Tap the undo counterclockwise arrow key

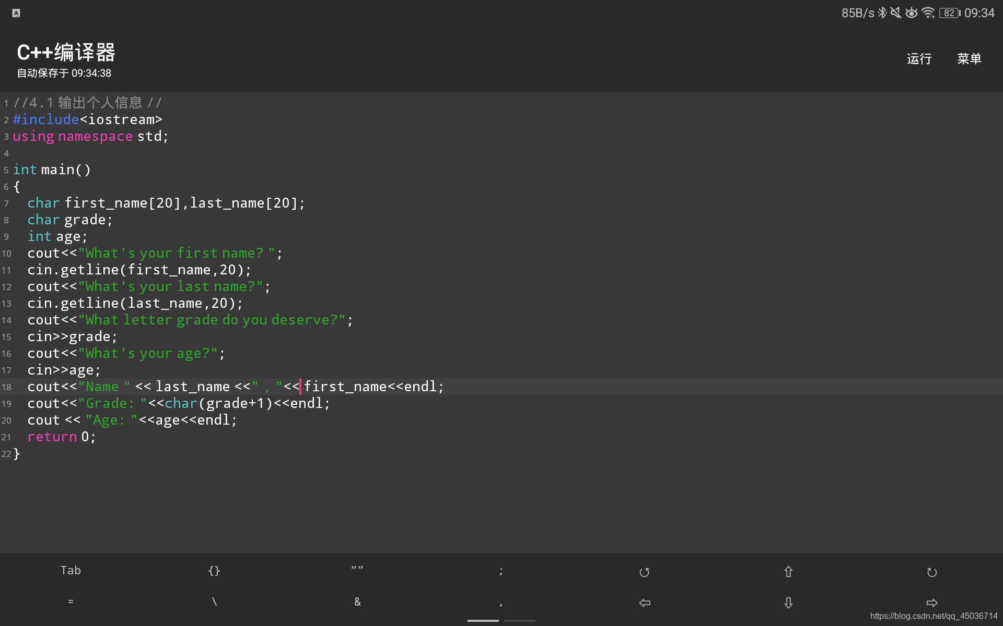click(x=644, y=572)
